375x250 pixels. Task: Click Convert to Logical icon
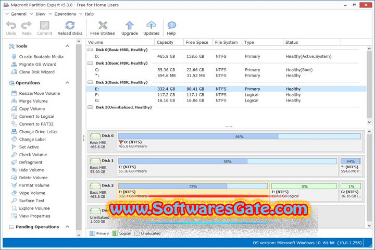click(x=14, y=116)
